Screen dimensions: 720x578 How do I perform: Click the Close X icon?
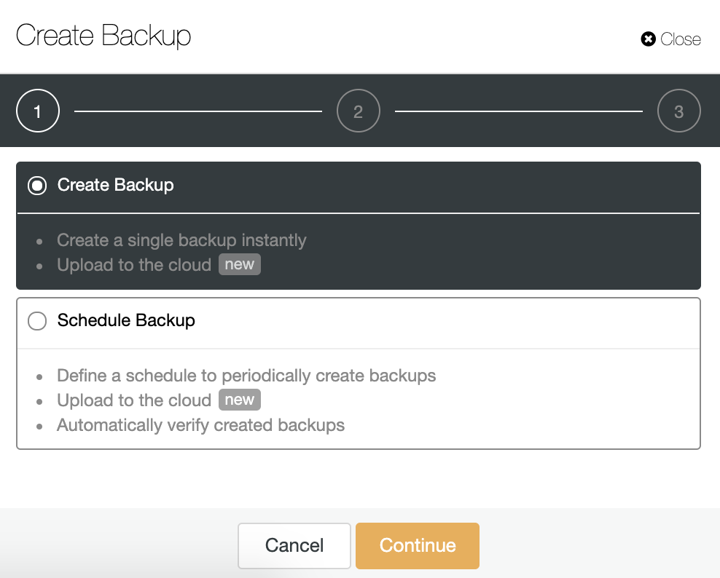[x=648, y=39]
